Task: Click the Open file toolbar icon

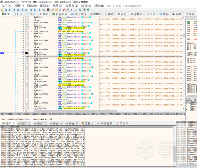Action: [x=2, y=10]
